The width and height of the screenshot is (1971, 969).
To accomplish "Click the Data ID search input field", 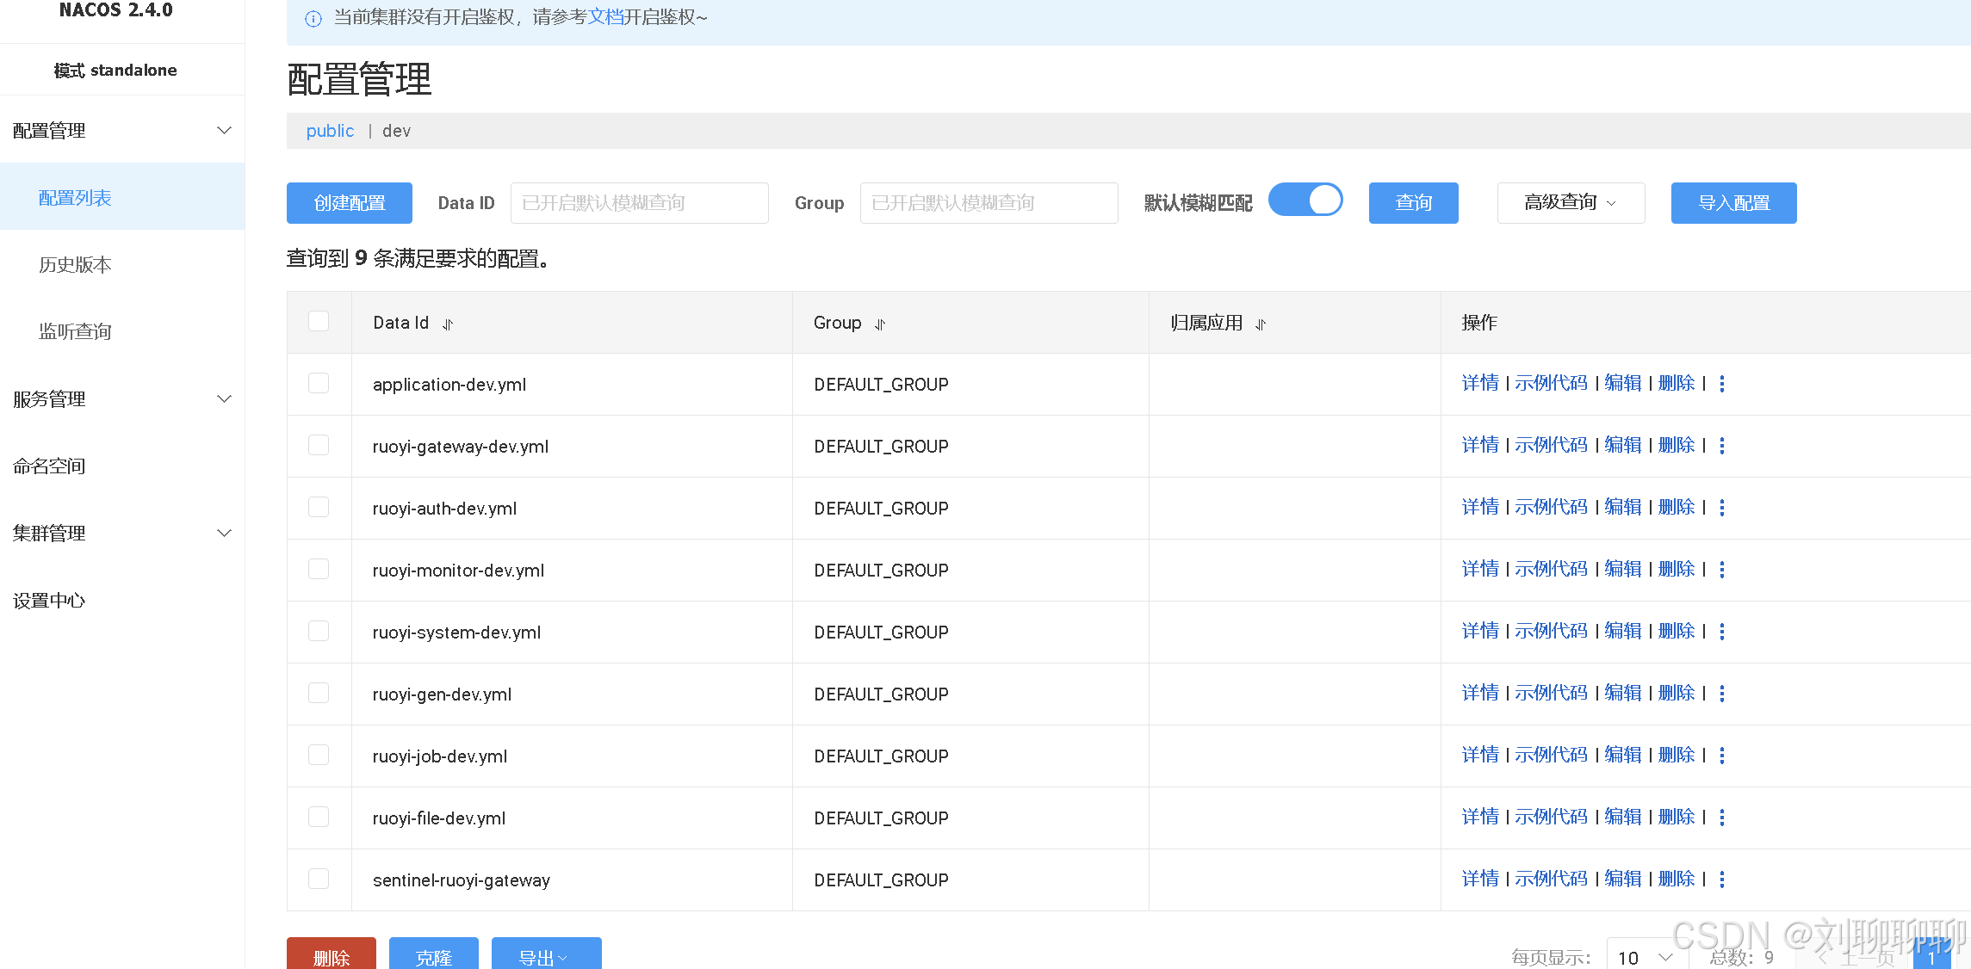I will [639, 203].
